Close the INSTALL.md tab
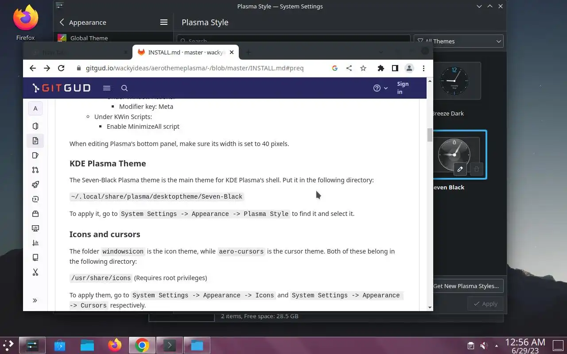This screenshot has width=567, height=354. (x=232, y=52)
